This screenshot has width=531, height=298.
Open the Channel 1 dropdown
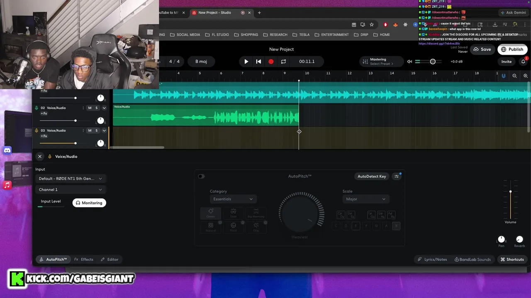[71, 190]
